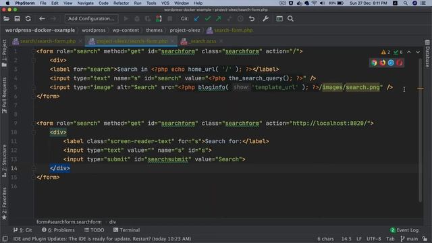Image resolution: width=432 pixels, height=243 pixels.
Task: Open the Database tool window
Action: (427, 53)
